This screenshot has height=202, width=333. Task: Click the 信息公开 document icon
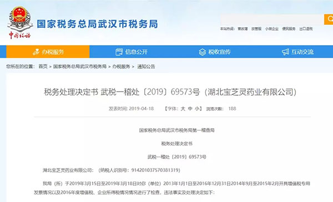tap(119, 52)
